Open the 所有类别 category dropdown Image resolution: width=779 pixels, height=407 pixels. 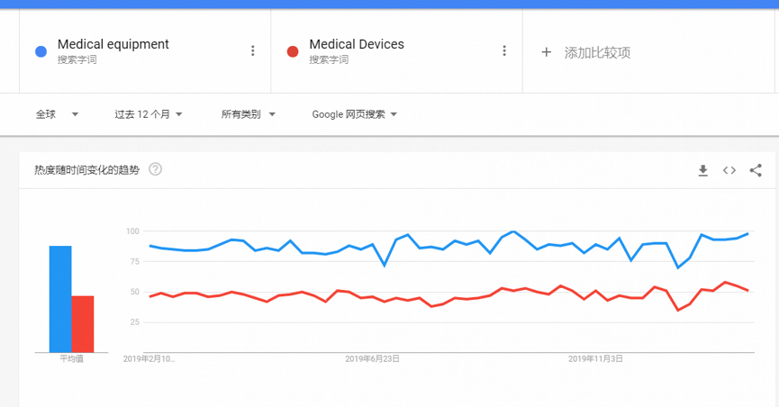(248, 114)
